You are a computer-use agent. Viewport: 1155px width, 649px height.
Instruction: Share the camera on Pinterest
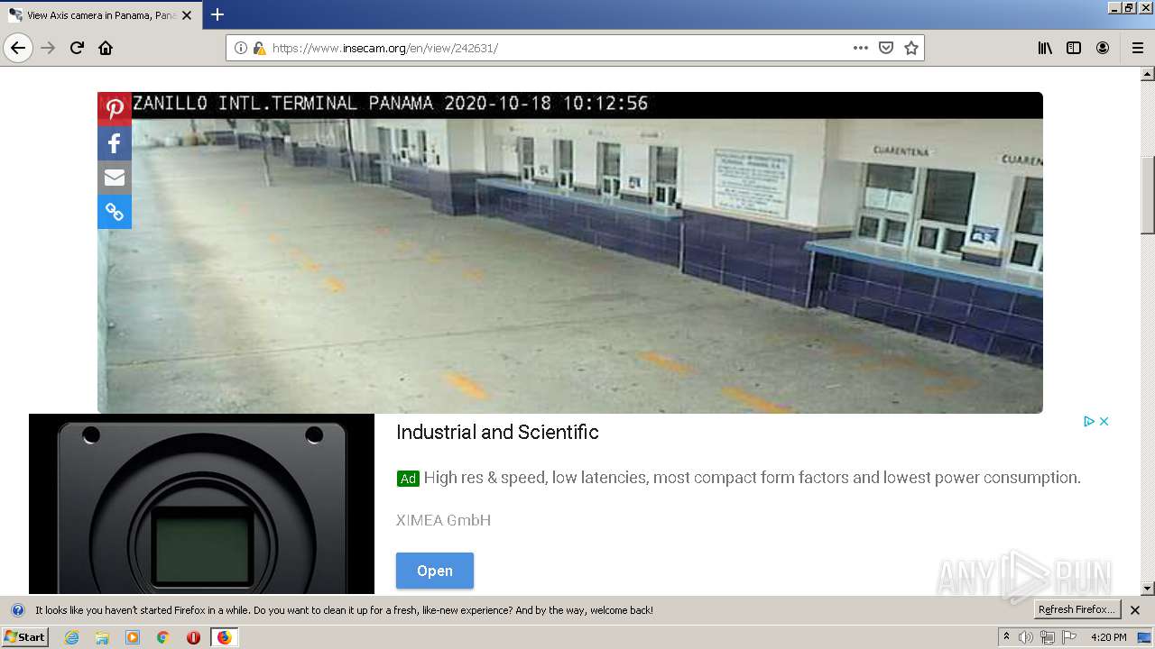pos(115,109)
